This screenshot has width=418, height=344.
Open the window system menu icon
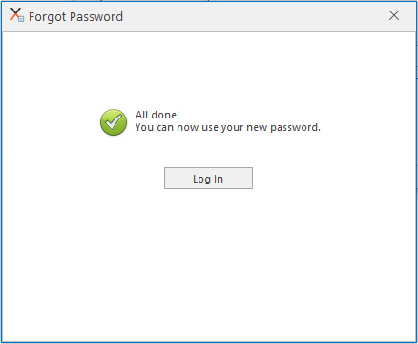(17, 15)
